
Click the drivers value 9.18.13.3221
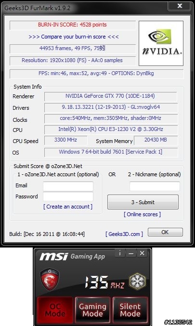pyautogui.click(x=111, y=107)
